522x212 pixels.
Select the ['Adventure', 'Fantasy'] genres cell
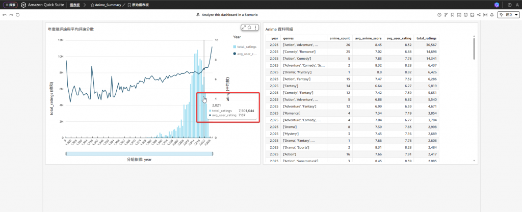[304, 106]
